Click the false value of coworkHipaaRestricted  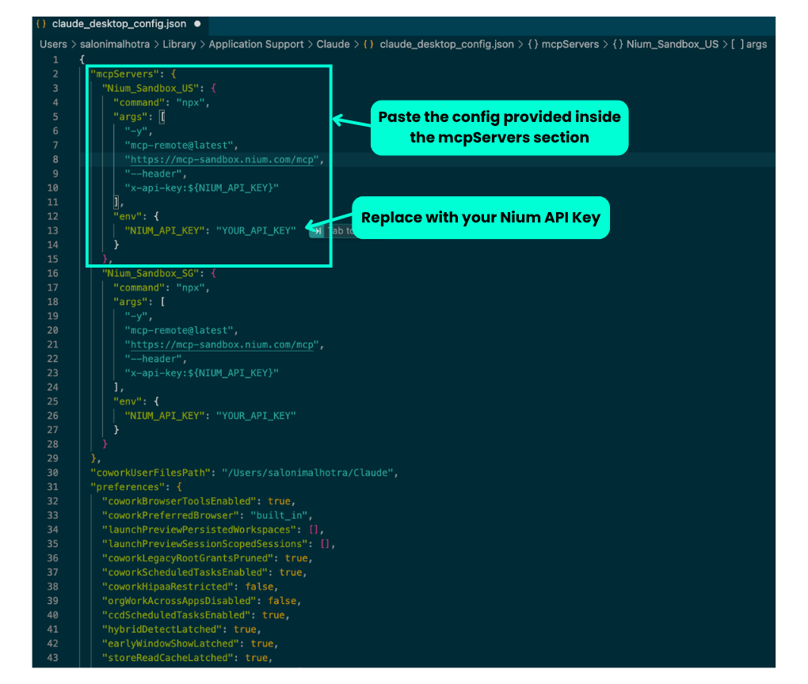pos(259,587)
